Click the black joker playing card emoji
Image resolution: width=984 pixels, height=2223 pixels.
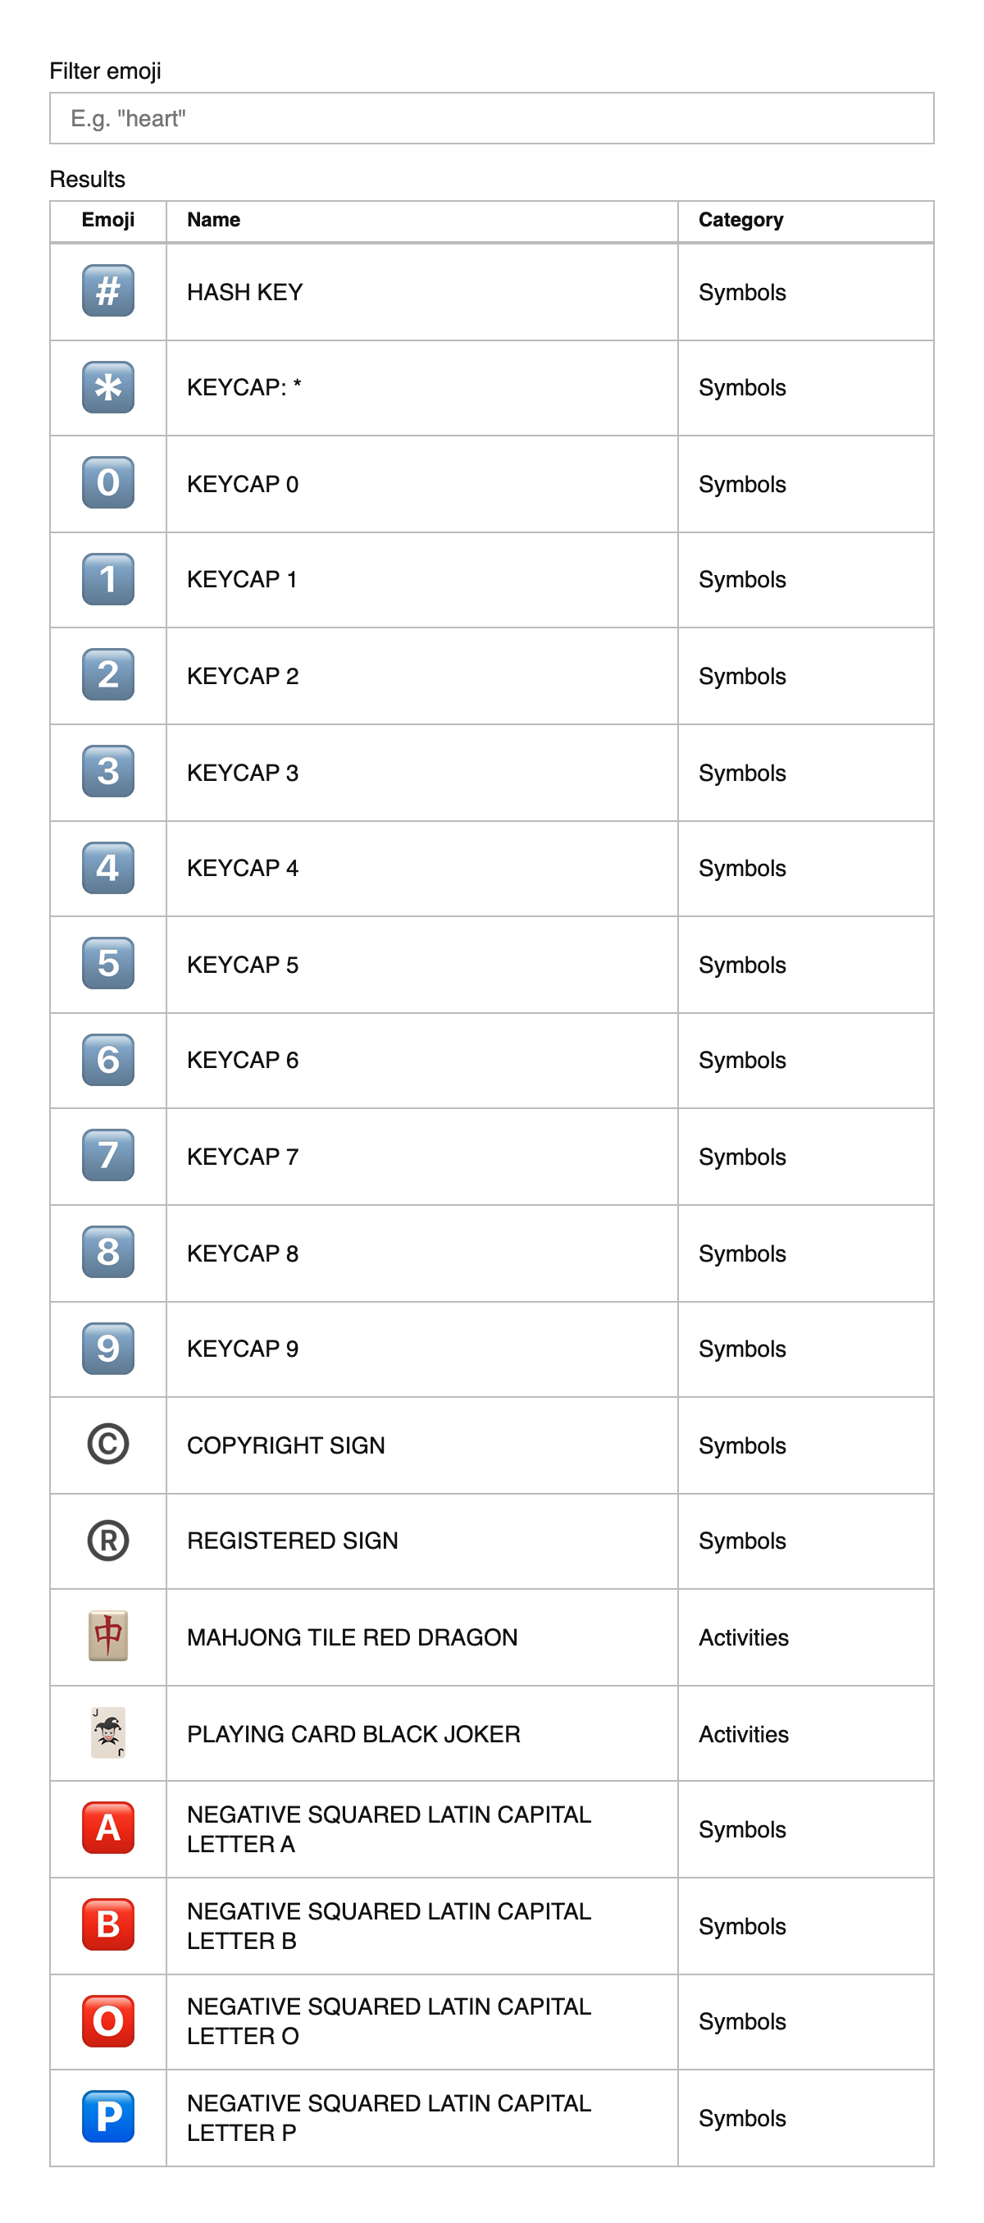click(x=107, y=1732)
